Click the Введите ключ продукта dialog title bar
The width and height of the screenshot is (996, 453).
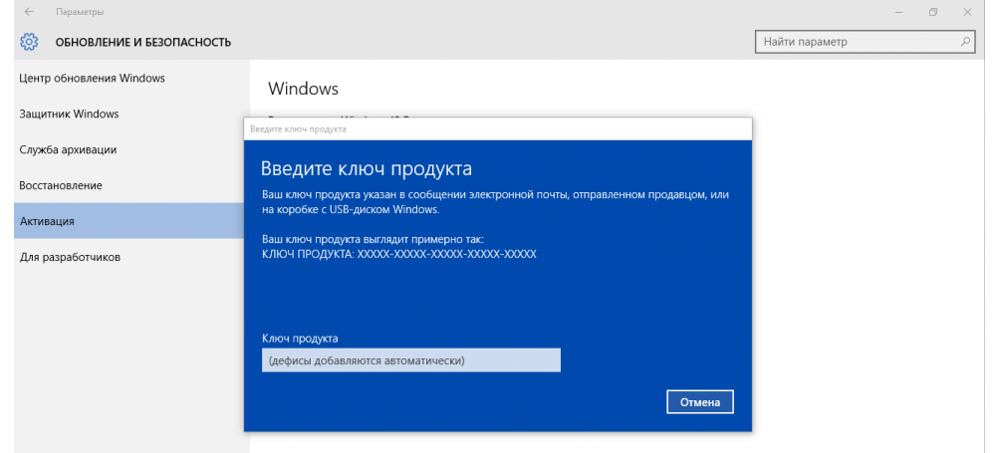click(x=498, y=129)
